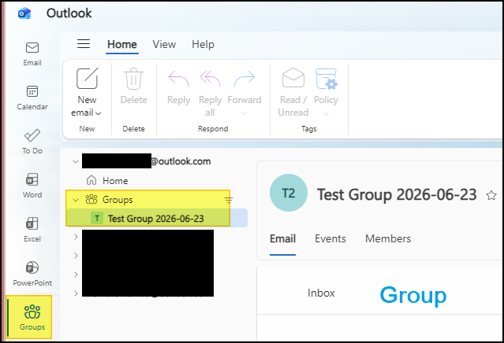Click the Inbox label
Screen dimensions: 504x343
coord(321,293)
